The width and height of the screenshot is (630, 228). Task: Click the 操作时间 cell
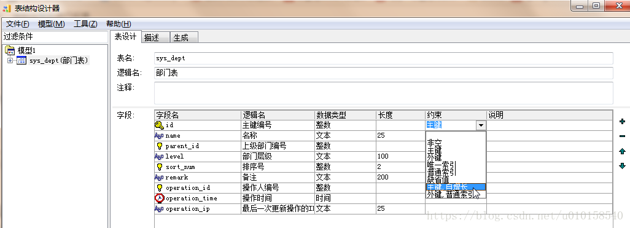[278, 199]
